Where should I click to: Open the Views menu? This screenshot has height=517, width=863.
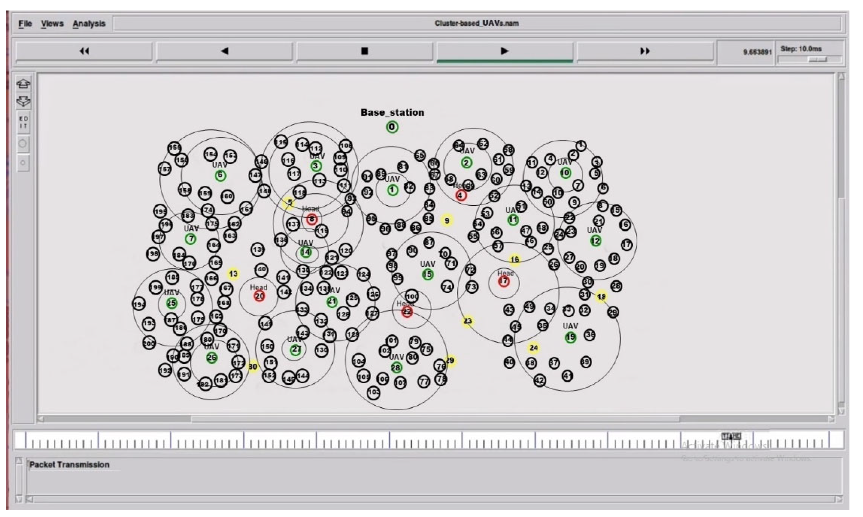pyautogui.click(x=52, y=24)
